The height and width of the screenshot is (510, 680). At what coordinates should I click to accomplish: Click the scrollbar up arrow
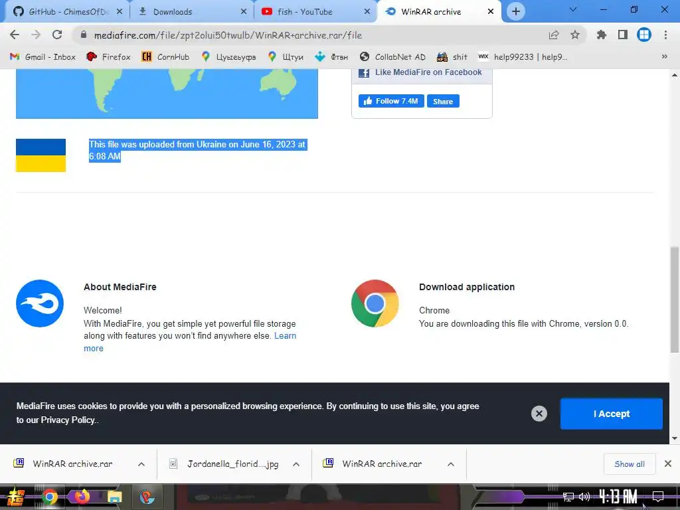(x=675, y=75)
